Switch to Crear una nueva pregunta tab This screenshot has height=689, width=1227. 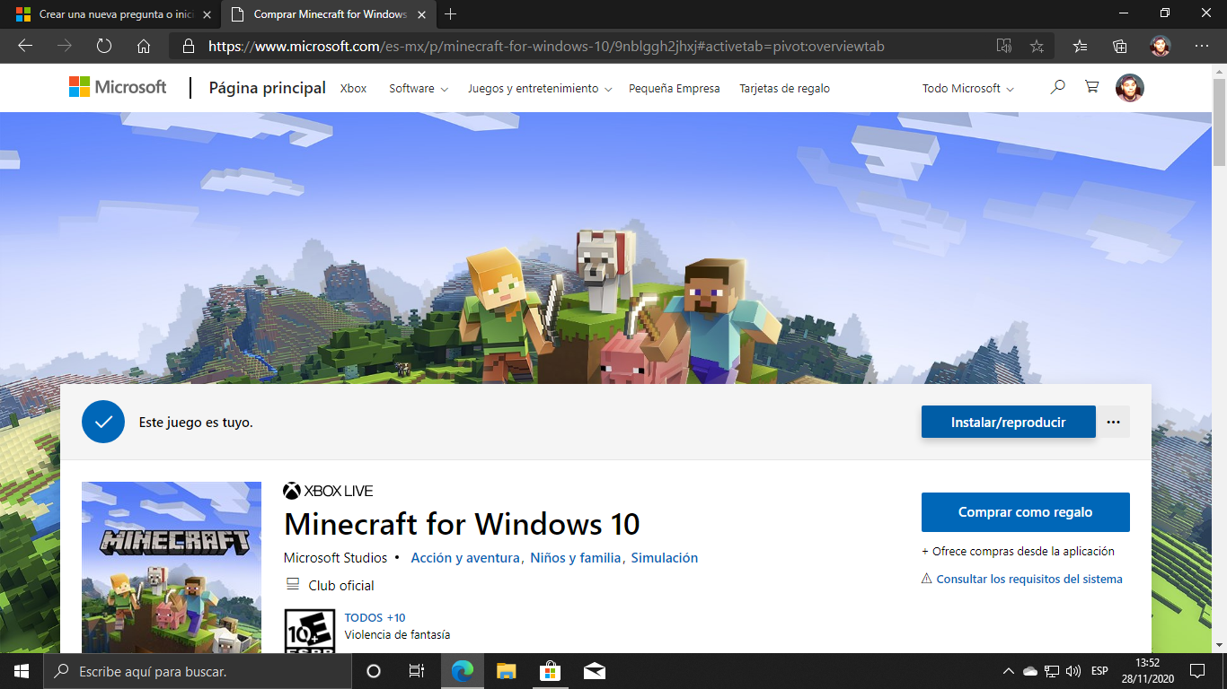(113, 14)
